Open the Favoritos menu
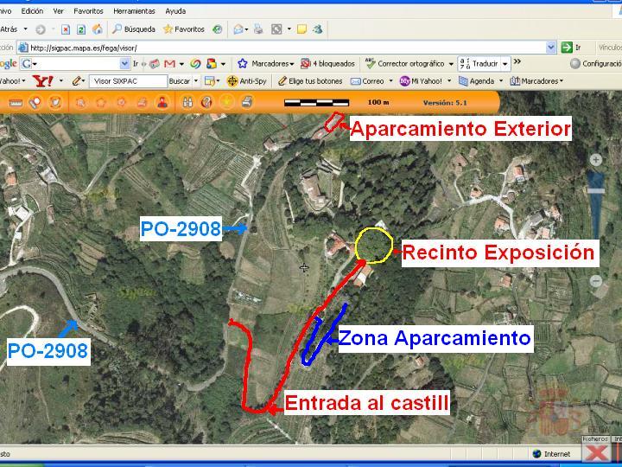Viewport: 622px width, 467px height. click(88, 11)
